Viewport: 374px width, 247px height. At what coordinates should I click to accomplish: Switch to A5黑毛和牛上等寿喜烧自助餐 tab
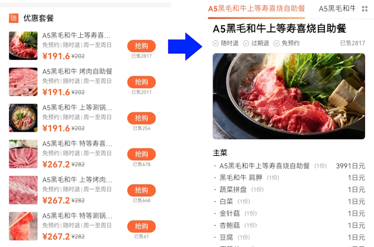(x=256, y=9)
